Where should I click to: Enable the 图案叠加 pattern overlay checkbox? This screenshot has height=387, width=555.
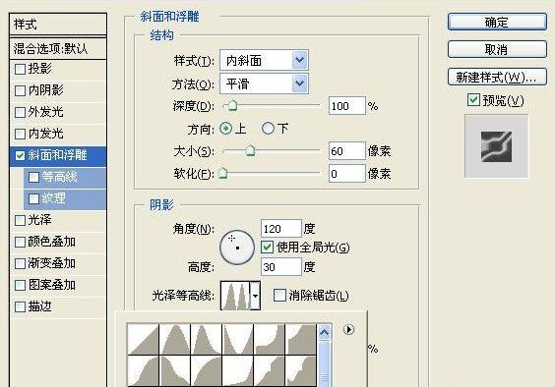click(x=21, y=285)
